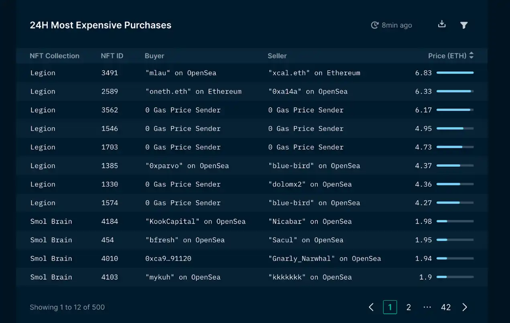This screenshot has height=323, width=510.
Task: Click seller "0xa14a" on OpenSea
Action: [308, 91]
